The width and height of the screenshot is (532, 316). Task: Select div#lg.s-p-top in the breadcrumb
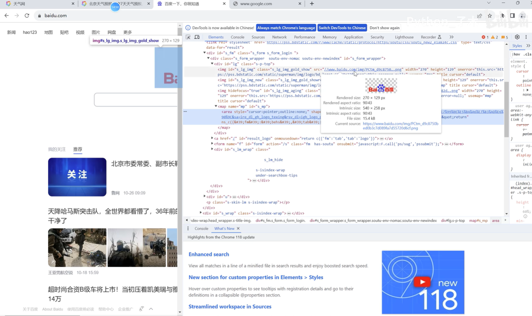tap(453, 221)
